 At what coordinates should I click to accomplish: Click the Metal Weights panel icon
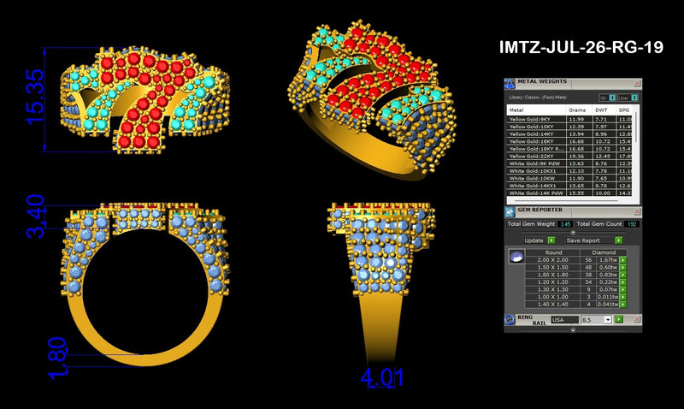(509, 84)
